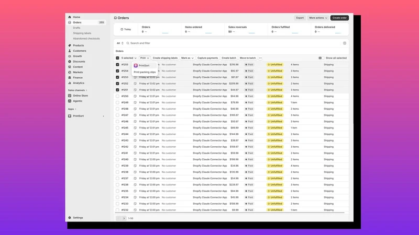Uncheck order #1251 checkbox
This screenshot has height=235, width=419.
click(117, 90)
